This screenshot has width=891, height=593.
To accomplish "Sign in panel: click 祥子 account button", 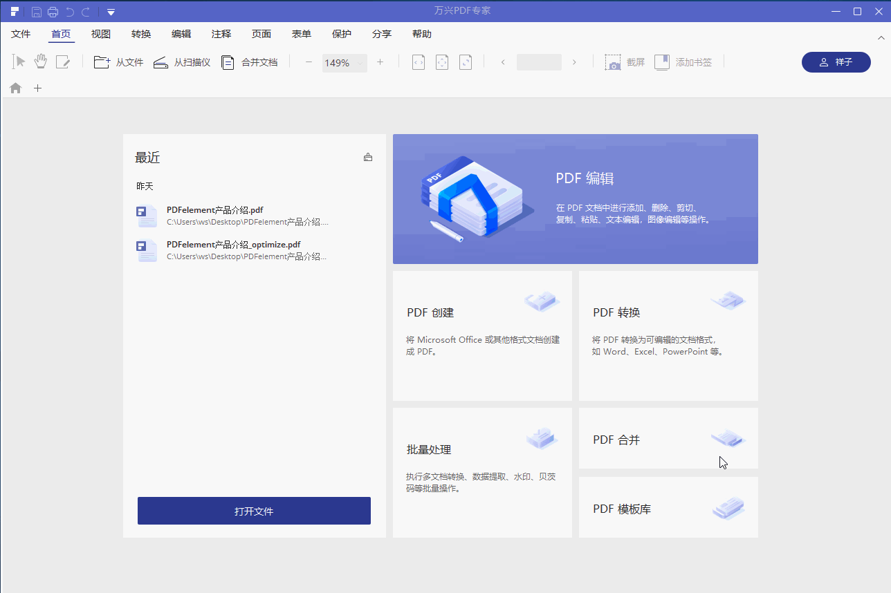I will tap(836, 62).
